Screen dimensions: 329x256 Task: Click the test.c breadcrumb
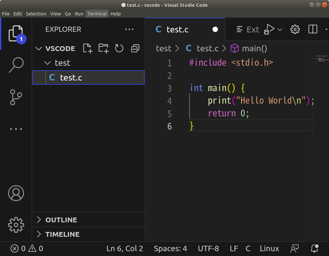coord(202,49)
